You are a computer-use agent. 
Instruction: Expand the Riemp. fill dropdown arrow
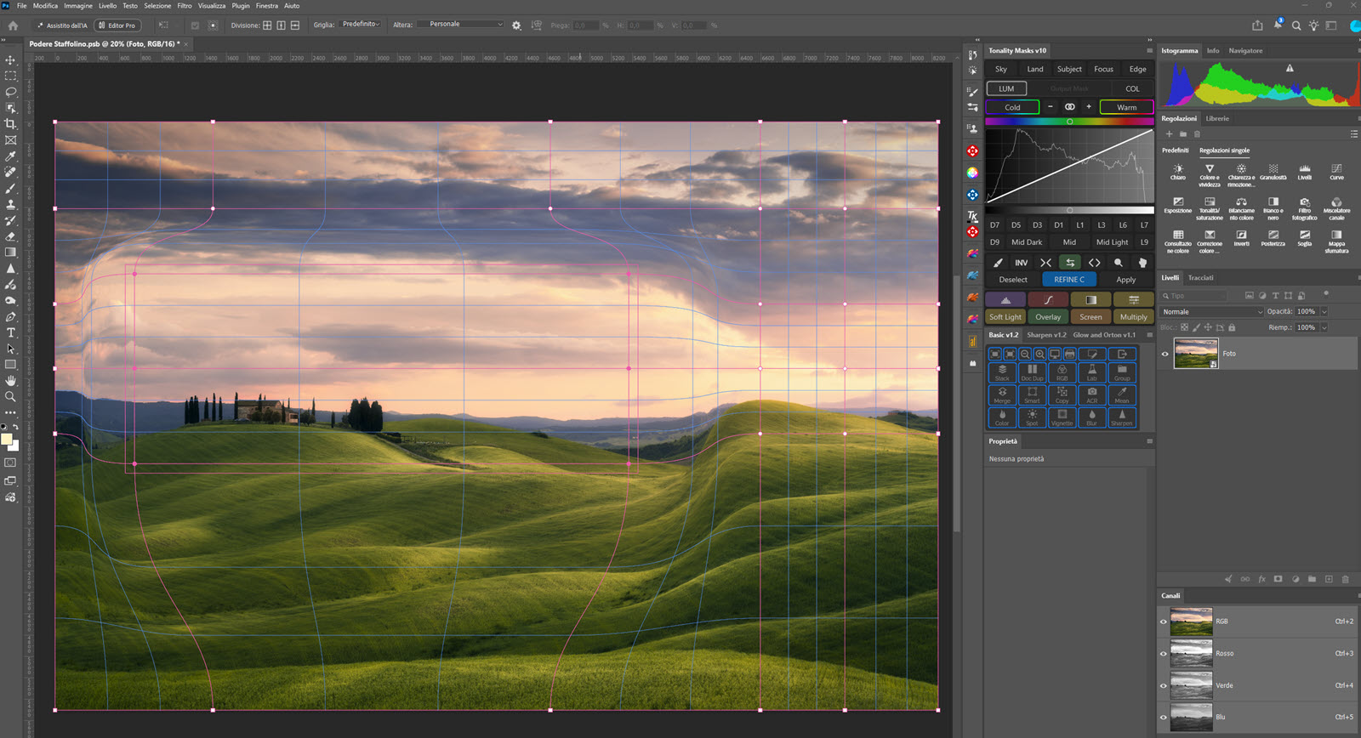1324,327
